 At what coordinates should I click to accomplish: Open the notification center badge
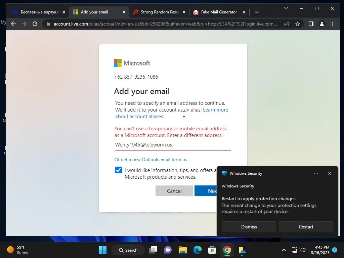tap(335, 250)
